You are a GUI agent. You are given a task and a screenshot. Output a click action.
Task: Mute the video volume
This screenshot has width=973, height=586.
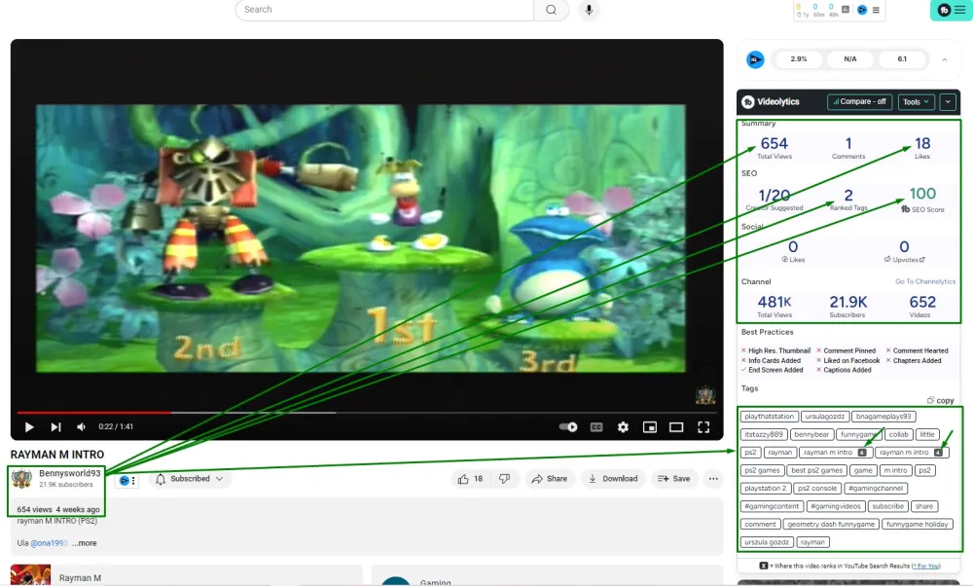coord(82,427)
